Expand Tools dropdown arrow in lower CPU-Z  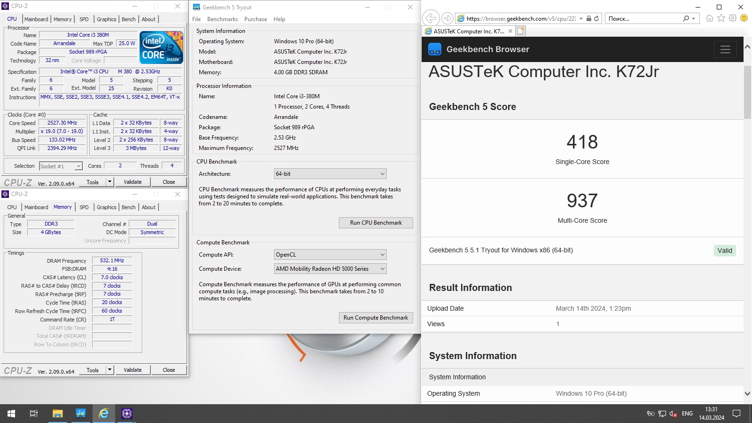click(110, 370)
